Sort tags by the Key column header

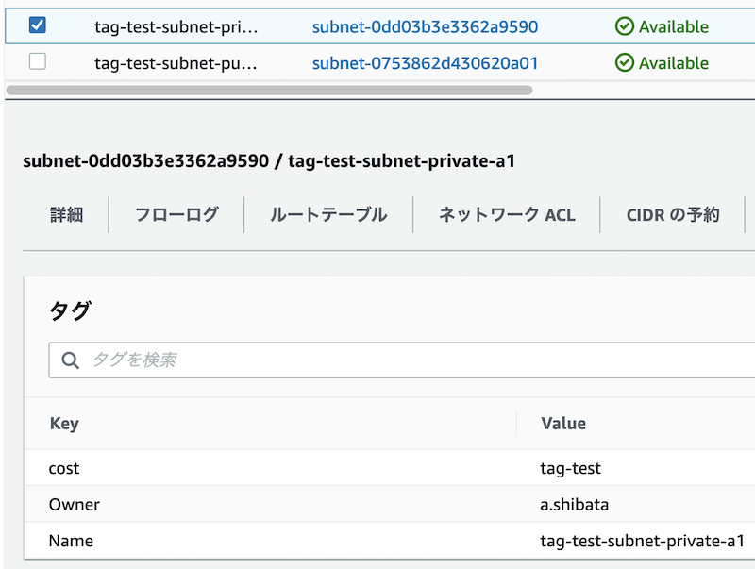pyautogui.click(x=64, y=424)
